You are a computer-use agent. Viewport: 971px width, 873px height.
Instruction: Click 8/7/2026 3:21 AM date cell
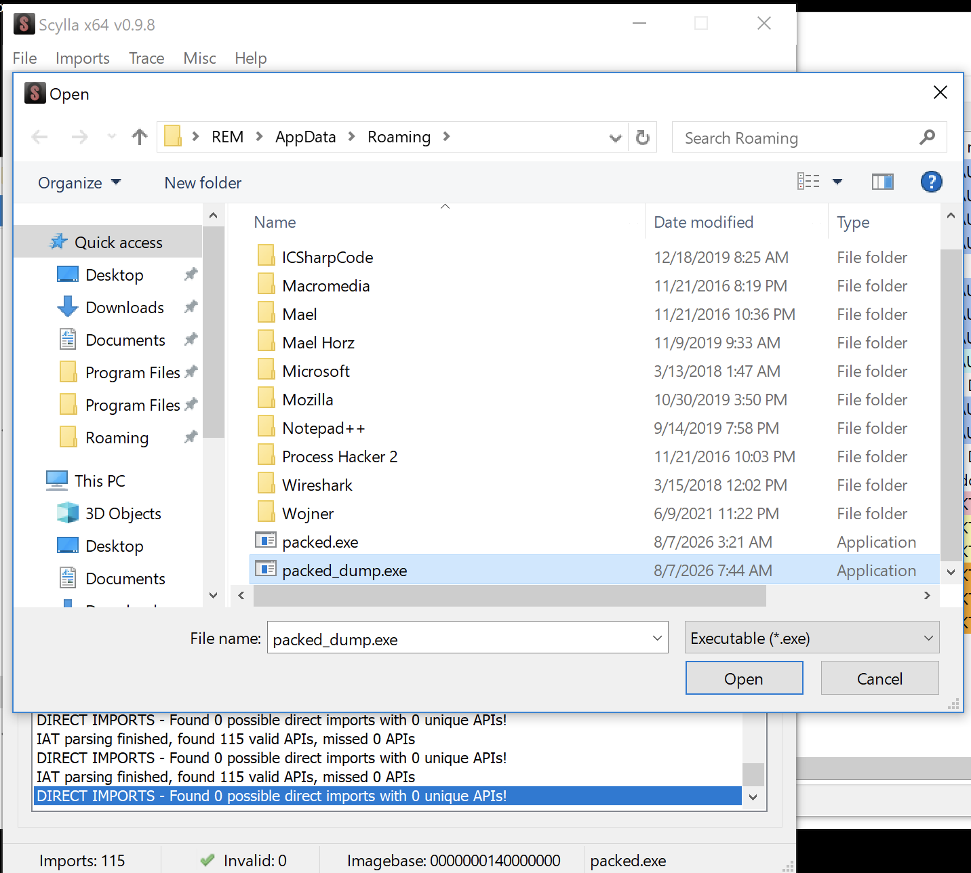pos(713,542)
